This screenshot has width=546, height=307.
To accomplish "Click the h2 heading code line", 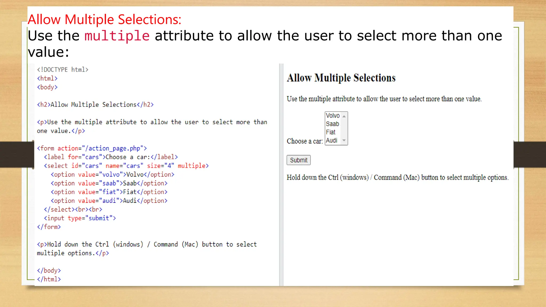I will coord(95,105).
